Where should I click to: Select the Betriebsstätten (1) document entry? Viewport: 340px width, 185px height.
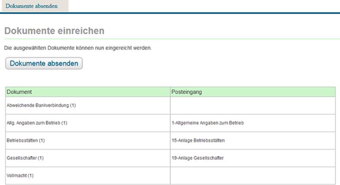[x=26, y=141]
